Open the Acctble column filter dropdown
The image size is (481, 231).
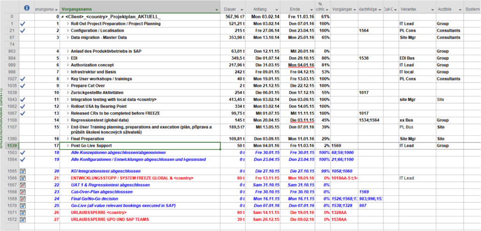(x=460, y=10)
